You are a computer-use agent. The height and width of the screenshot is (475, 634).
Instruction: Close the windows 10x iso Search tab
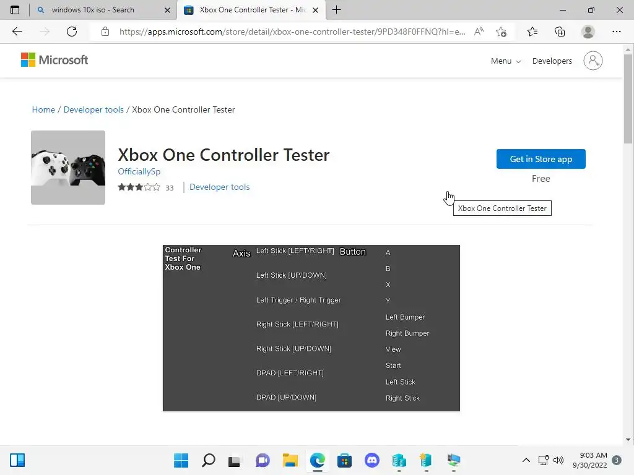(167, 10)
